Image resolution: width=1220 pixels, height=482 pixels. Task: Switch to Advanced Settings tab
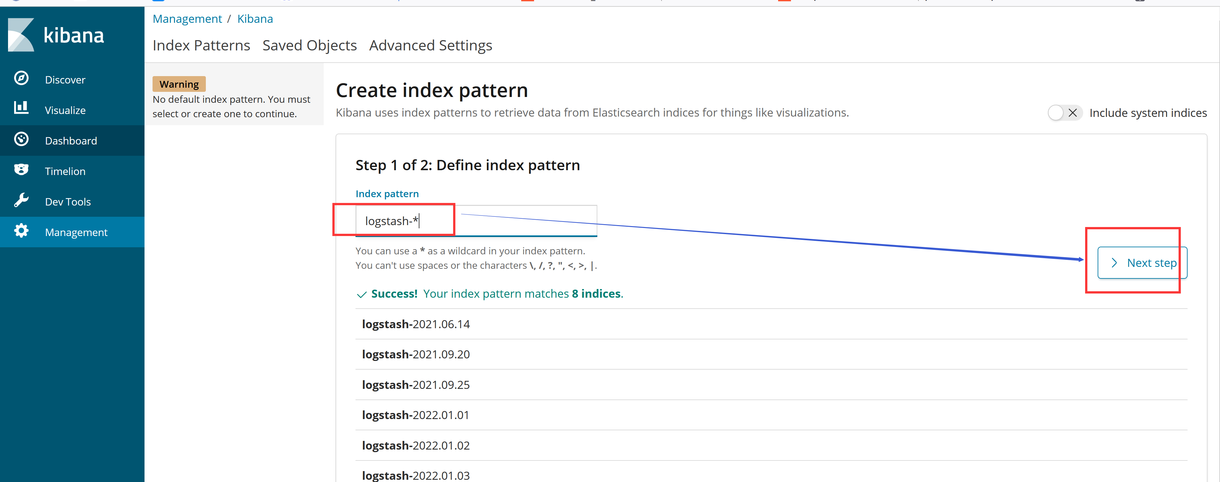431,46
